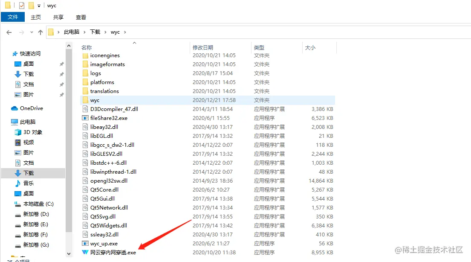Switch to the 查看 ribbon tab
The image size is (471, 262).
[x=81, y=17]
